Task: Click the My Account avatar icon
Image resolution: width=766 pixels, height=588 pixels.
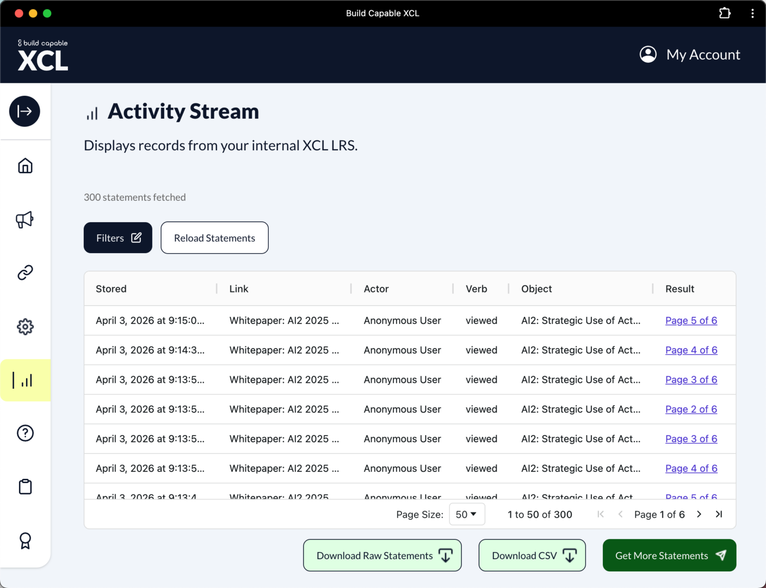Action: 648,54
